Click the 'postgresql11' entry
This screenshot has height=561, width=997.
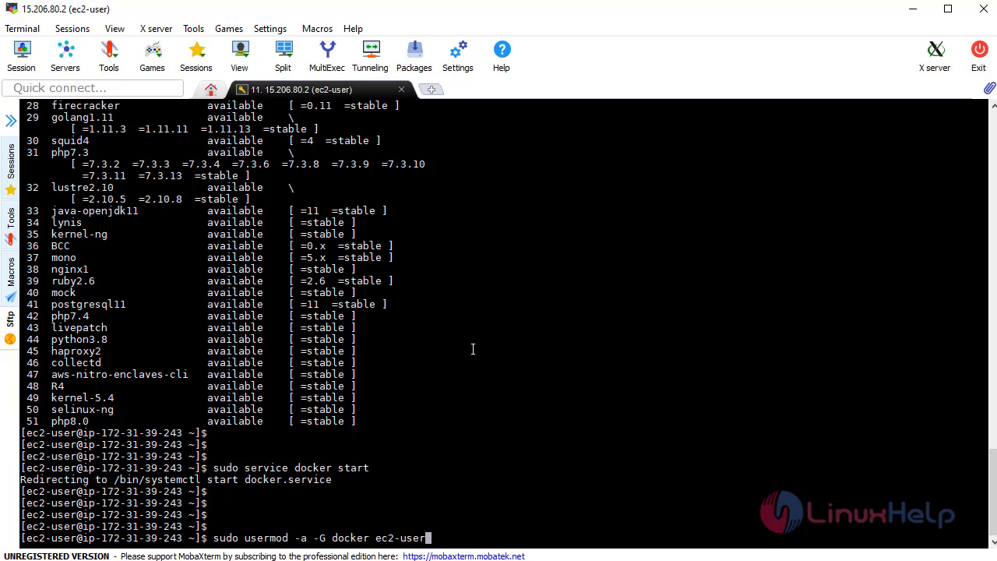coord(88,304)
